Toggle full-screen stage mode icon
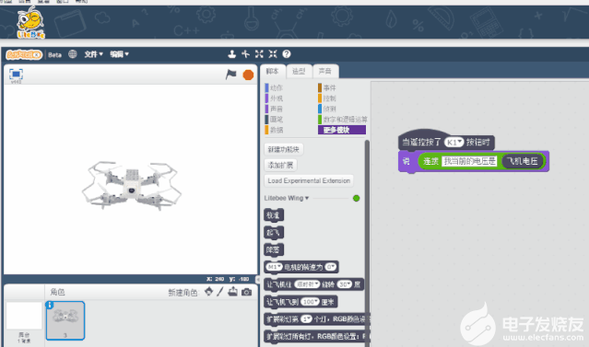This screenshot has width=589, height=347. point(16,74)
